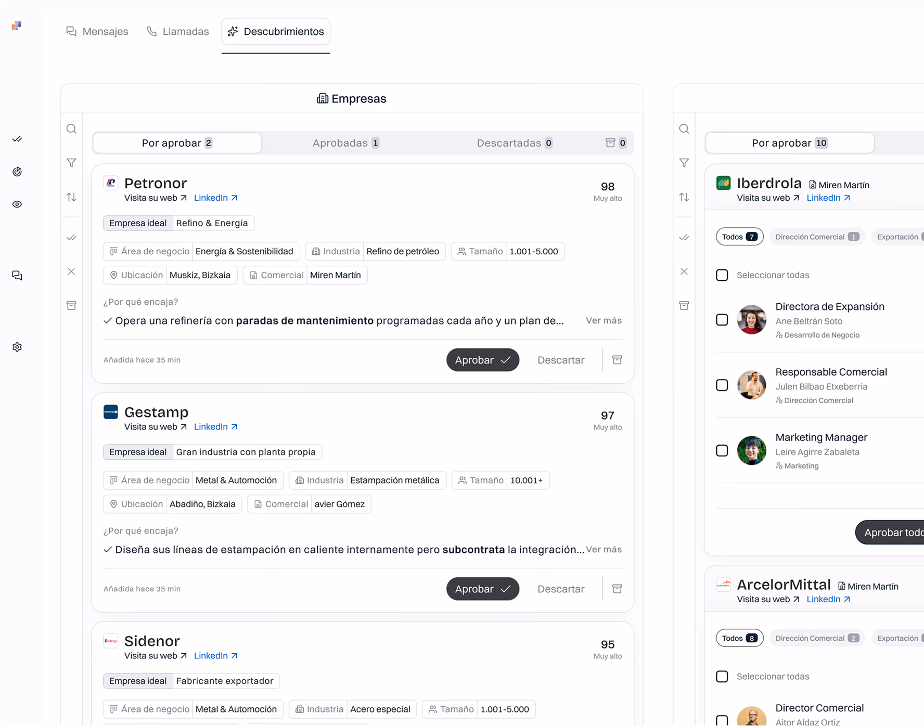Image resolution: width=924 pixels, height=726 pixels.
Task: Open search in the Empresas panel
Action: 71,129
